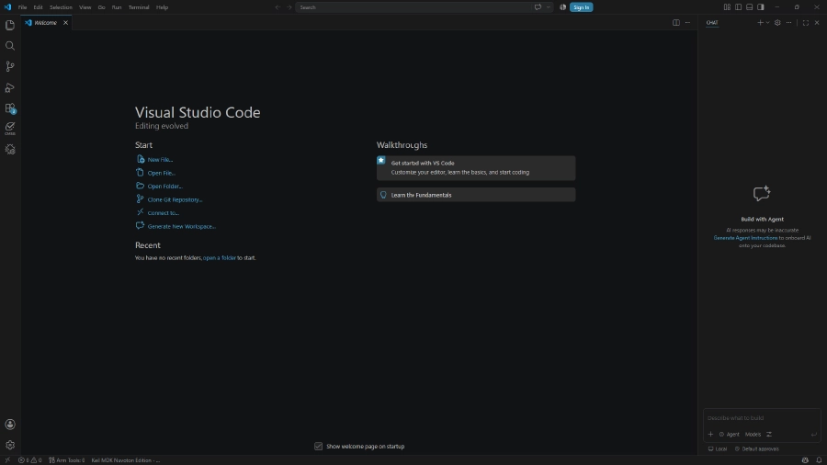The width and height of the screenshot is (827, 465).
Task: Open chat panel settings gear
Action: point(777,23)
